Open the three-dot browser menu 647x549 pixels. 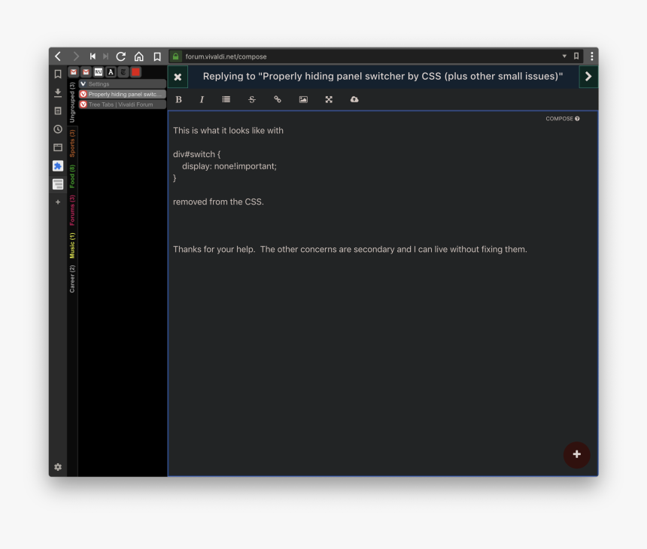(592, 56)
